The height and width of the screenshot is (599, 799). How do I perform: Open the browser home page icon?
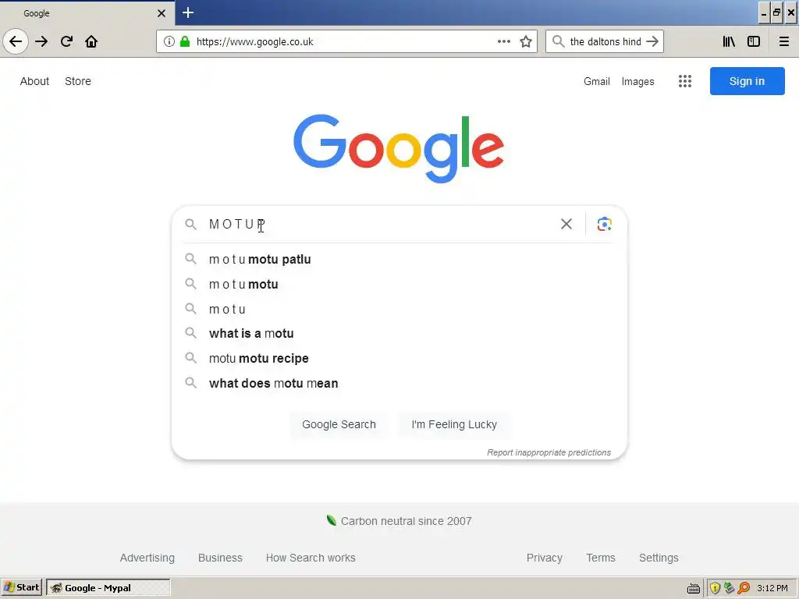click(x=91, y=41)
